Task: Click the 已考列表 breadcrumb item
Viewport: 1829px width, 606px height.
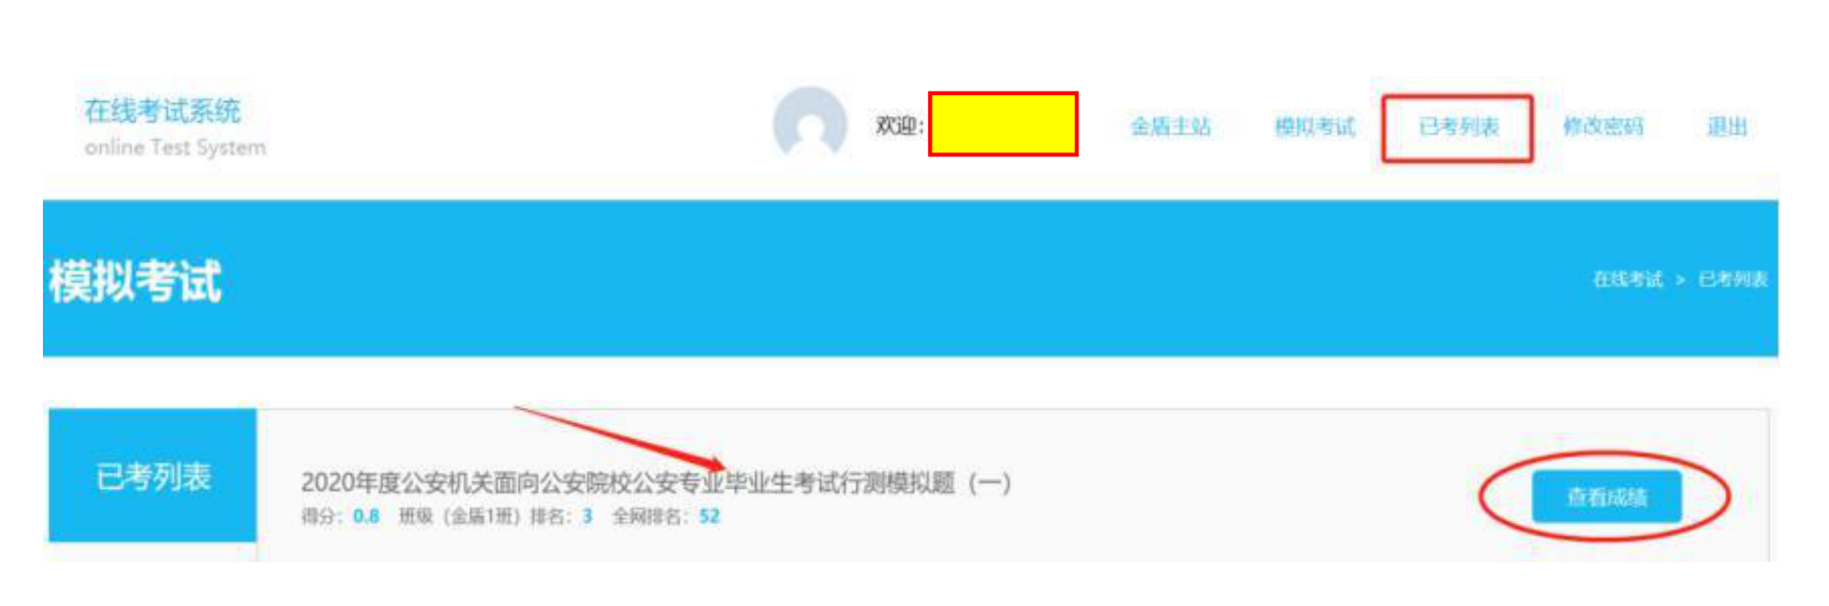Action: click(1733, 279)
